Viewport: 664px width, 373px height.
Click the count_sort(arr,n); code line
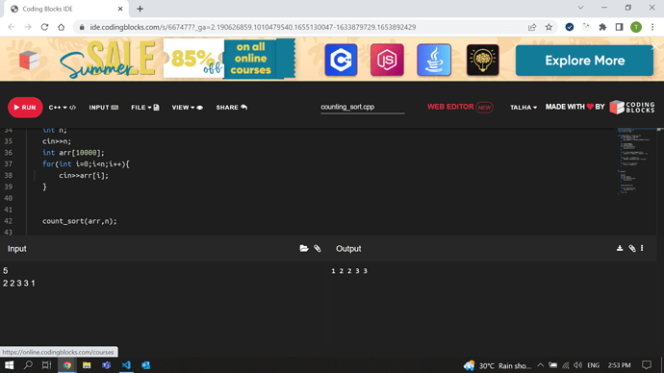[80, 221]
